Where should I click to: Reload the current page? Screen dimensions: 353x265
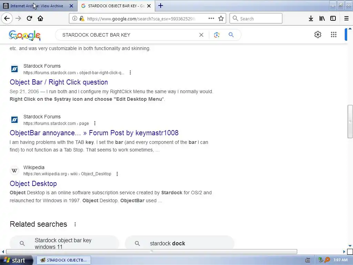(29, 18)
